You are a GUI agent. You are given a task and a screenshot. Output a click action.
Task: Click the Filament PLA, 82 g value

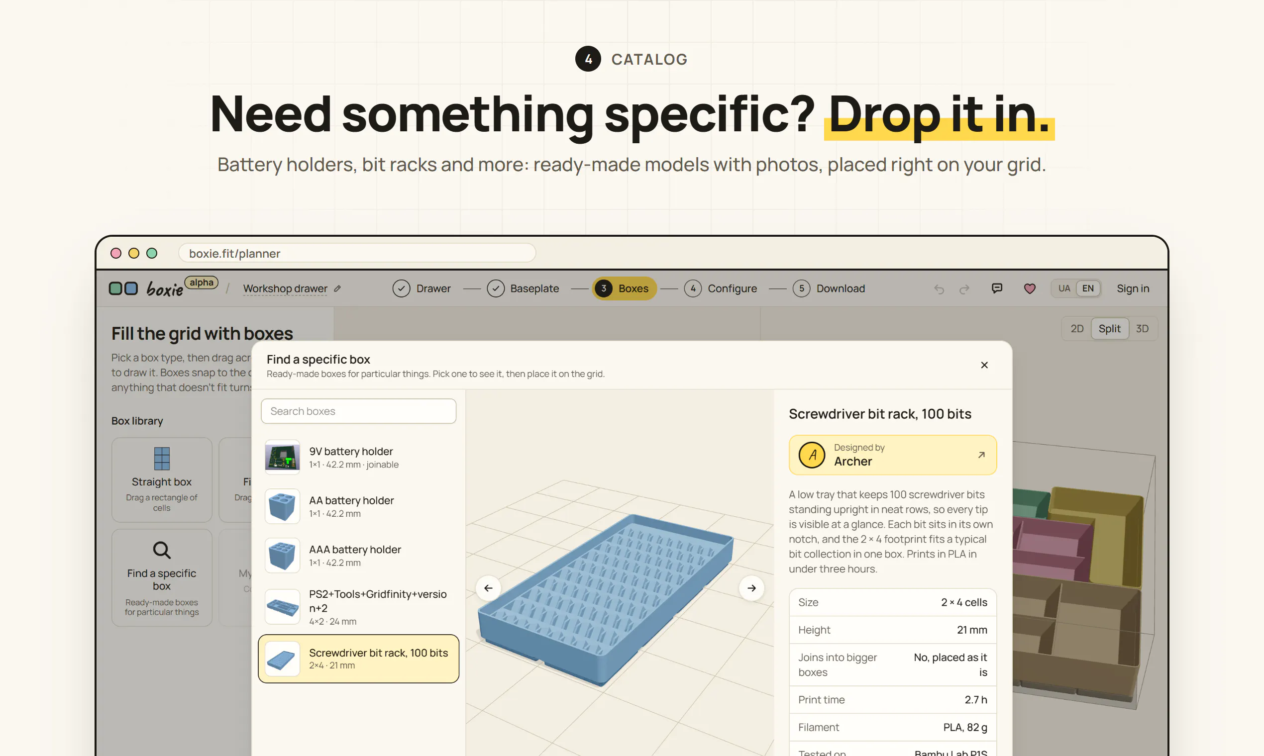(x=965, y=727)
